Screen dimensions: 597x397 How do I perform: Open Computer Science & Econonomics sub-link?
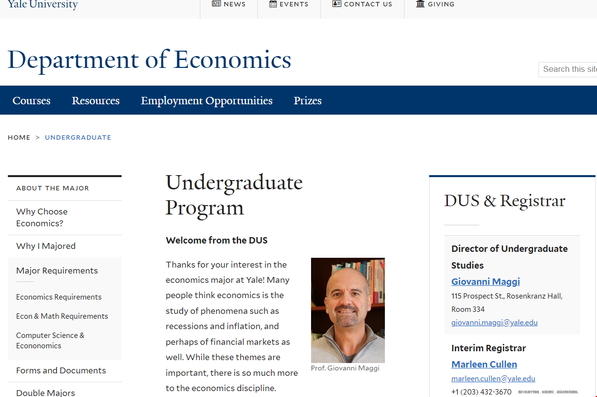[x=50, y=340]
